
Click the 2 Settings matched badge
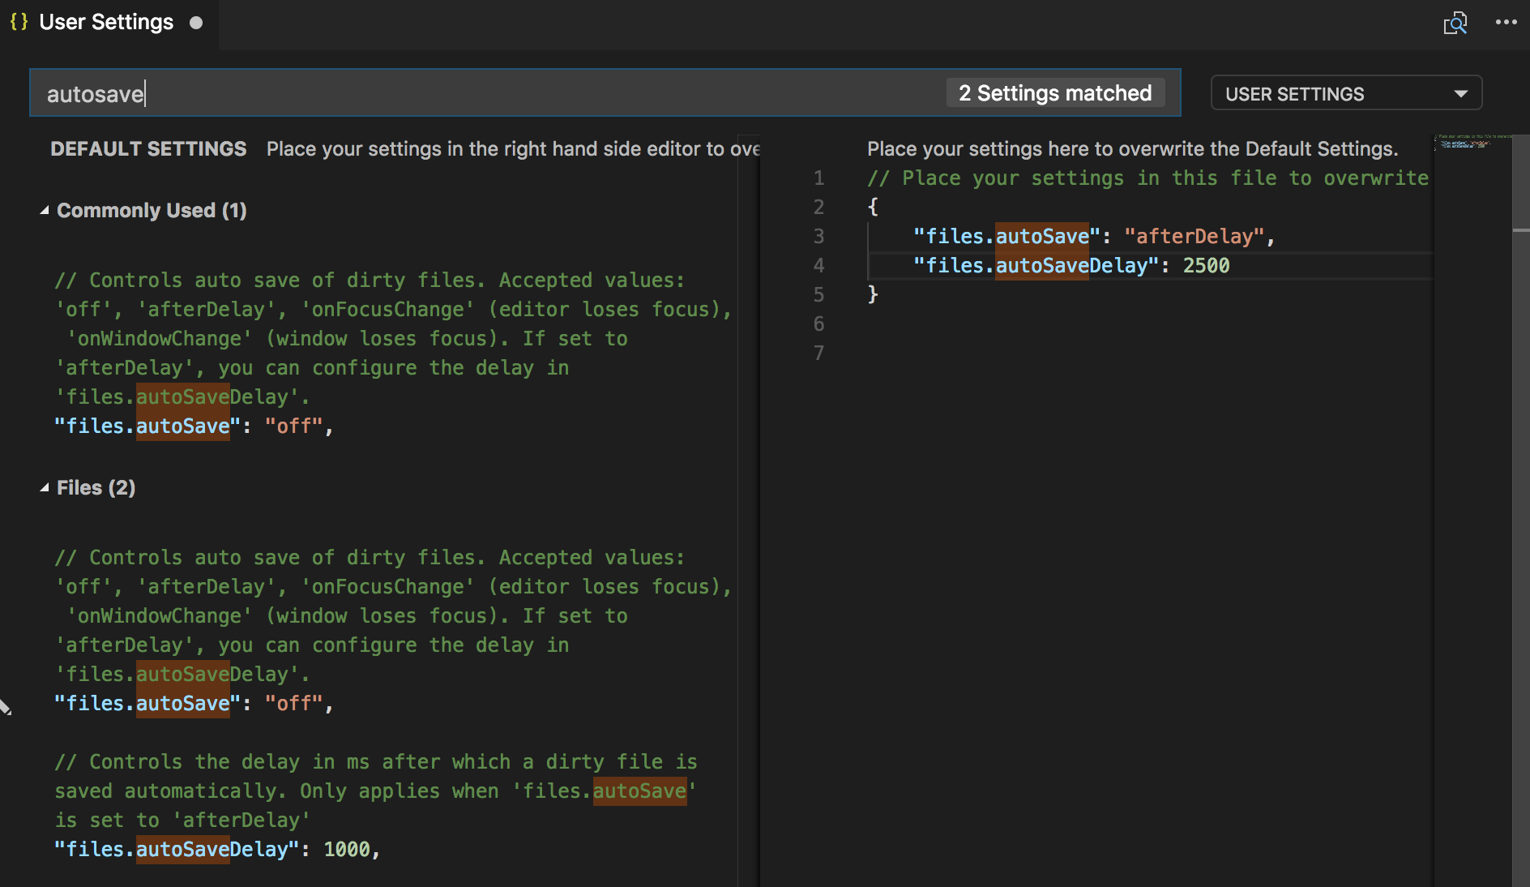[x=1054, y=92]
